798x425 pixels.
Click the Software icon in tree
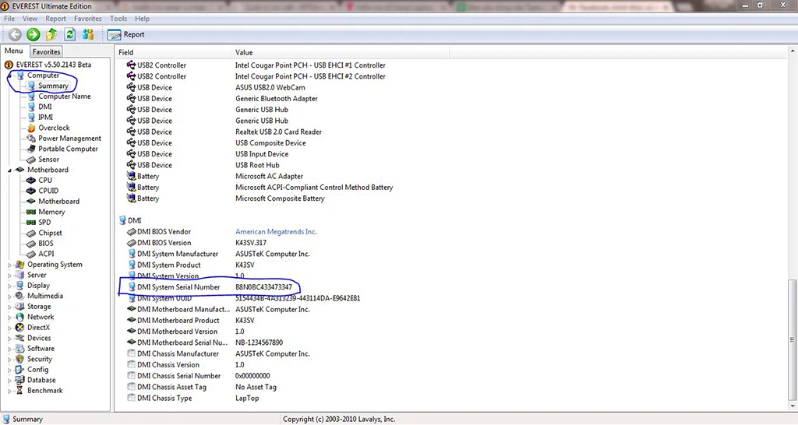tap(19, 348)
